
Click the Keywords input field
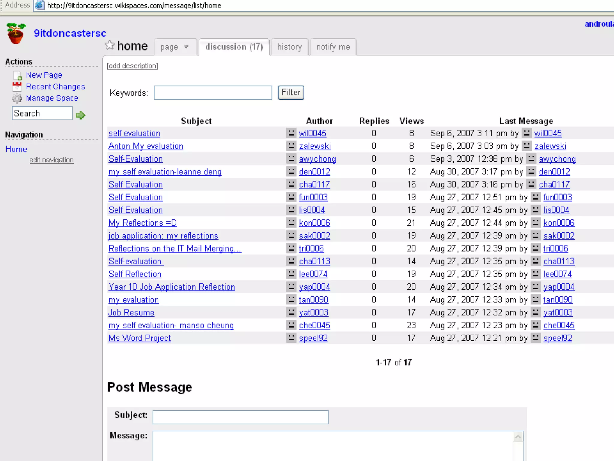tap(213, 92)
